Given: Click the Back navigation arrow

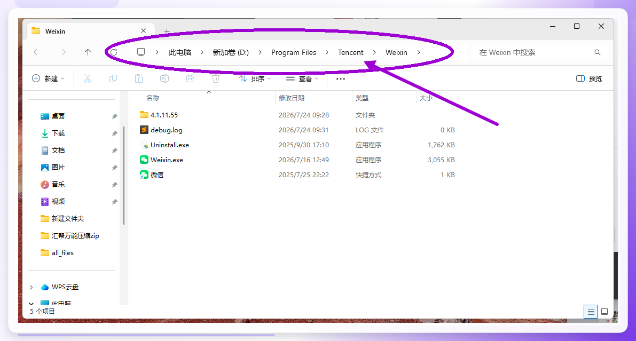Looking at the screenshot, I should click(x=37, y=52).
